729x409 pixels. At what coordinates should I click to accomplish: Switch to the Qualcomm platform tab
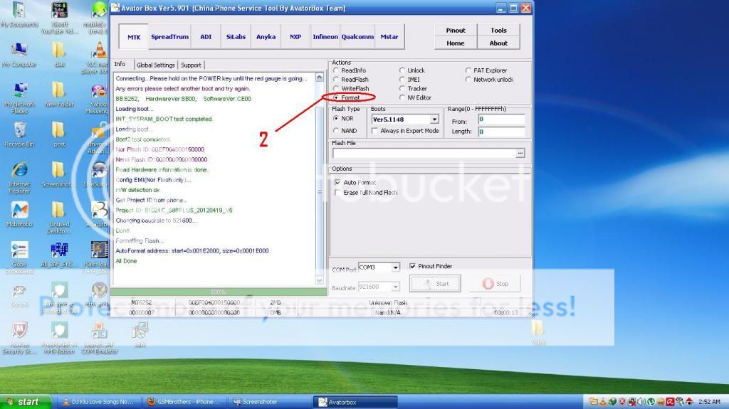(x=357, y=37)
